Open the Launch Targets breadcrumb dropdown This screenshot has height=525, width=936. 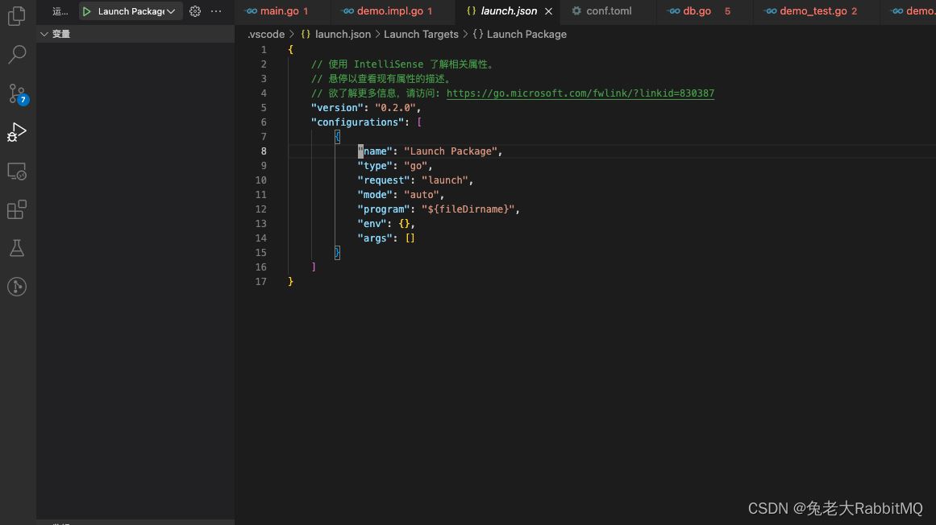coord(421,34)
